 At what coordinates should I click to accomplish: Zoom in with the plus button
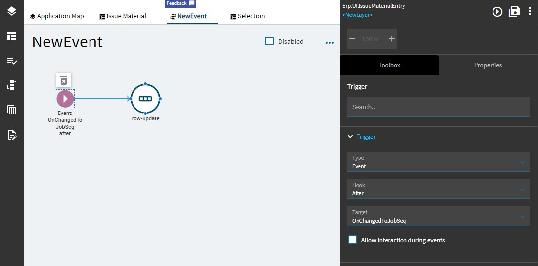tap(392, 39)
